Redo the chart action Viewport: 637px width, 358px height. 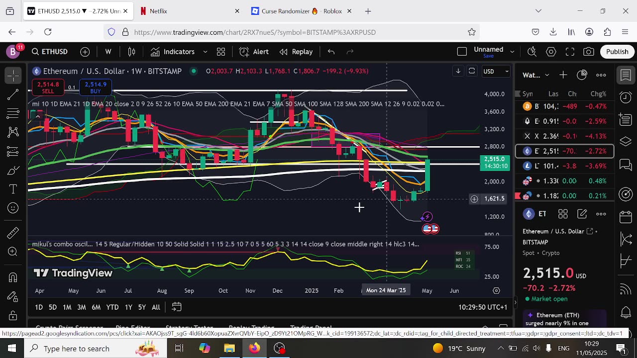[350, 52]
